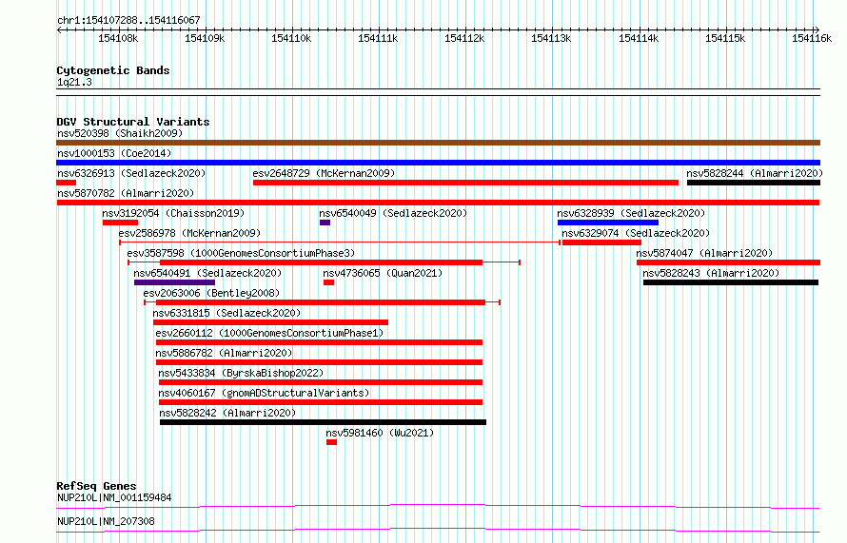Click the 154114k ruler tick label
The image size is (847, 543).
pyautogui.click(x=639, y=38)
